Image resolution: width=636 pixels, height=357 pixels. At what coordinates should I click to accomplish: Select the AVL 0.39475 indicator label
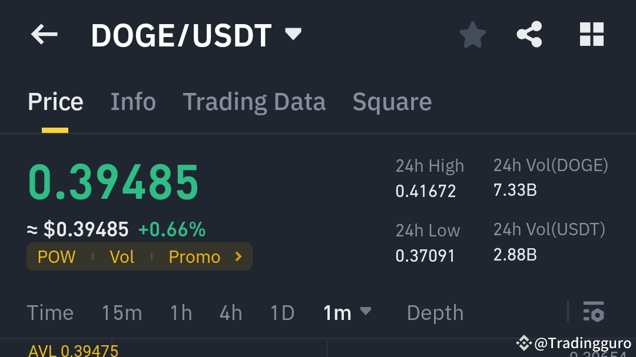(x=72, y=350)
